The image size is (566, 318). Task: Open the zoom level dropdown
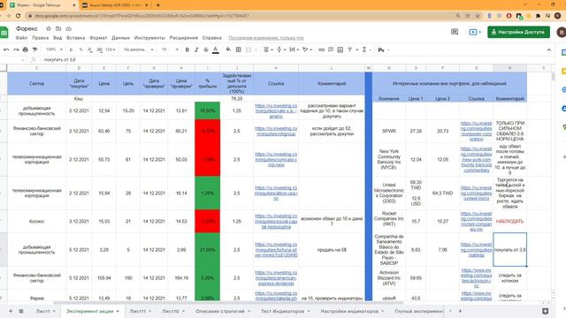pyautogui.click(x=54, y=49)
